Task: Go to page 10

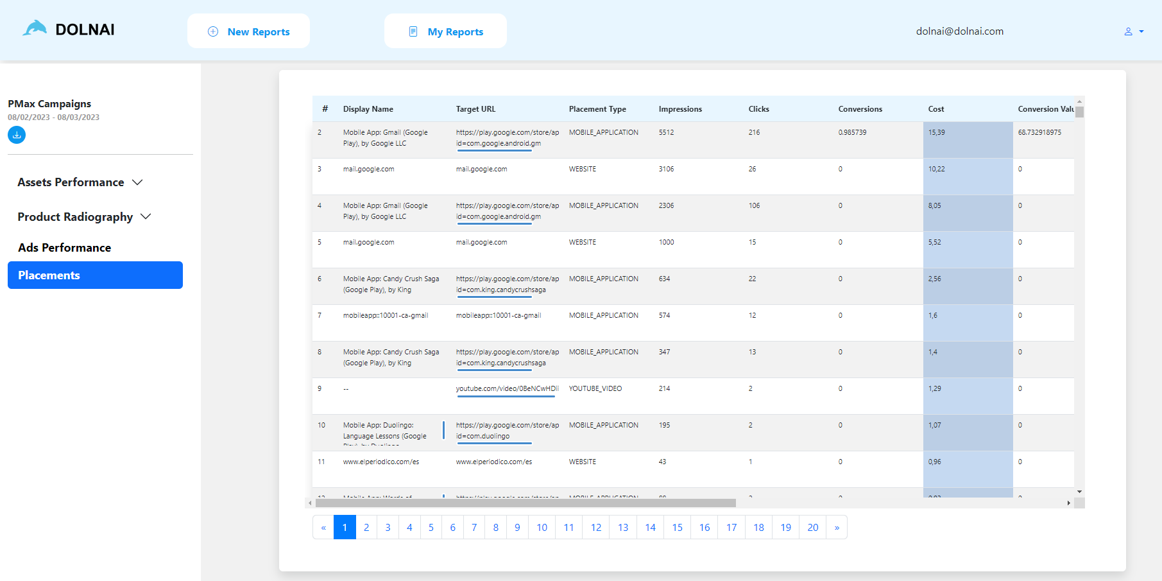Action: pos(542,527)
